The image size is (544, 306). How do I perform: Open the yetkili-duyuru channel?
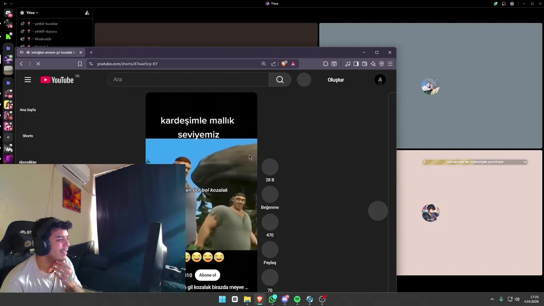[45, 31]
